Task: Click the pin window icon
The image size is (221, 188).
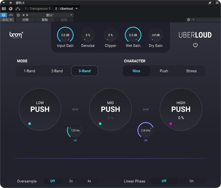Action: (x=210, y=3)
